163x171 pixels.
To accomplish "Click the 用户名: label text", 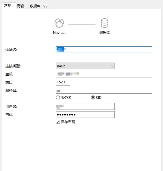I will point(11,107).
